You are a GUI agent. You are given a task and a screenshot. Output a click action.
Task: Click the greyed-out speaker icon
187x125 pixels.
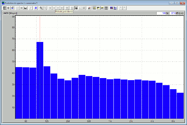point(18,8)
